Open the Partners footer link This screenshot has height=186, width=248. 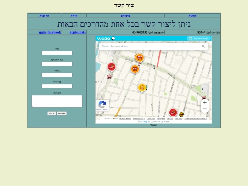(151, 118)
